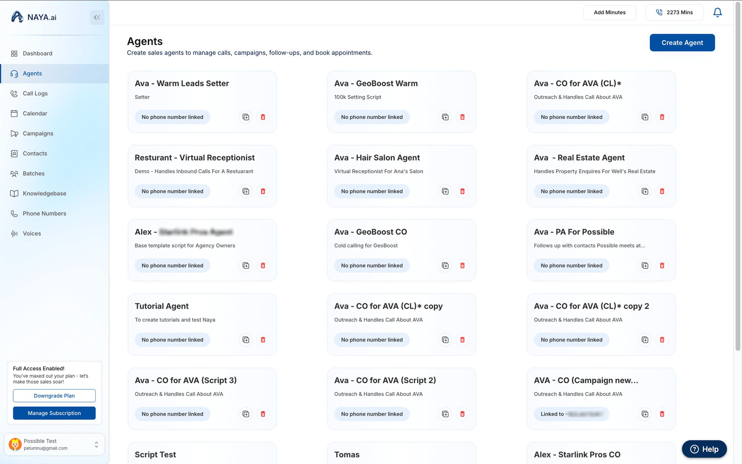Duplicate the Ava - GeoBoost CO agent
742x464 pixels.
click(x=445, y=266)
